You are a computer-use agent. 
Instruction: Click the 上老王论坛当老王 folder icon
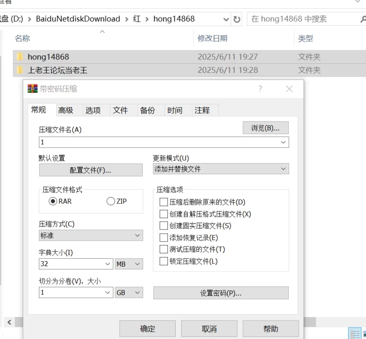pos(20,70)
